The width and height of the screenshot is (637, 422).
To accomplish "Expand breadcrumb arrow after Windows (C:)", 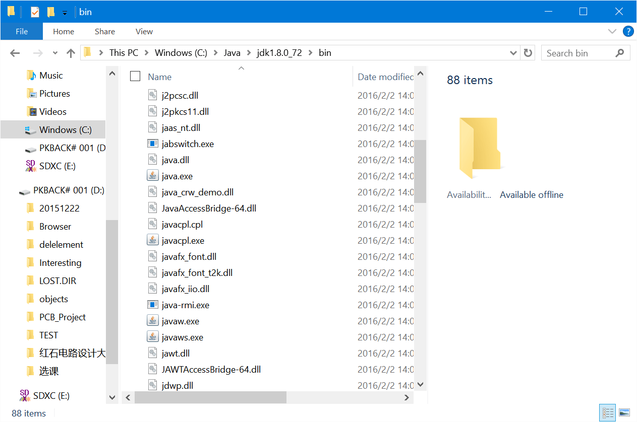I will pyautogui.click(x=216, y=53).
